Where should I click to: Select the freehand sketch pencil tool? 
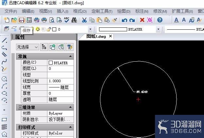pyautogui.click(x=4, y=69)
